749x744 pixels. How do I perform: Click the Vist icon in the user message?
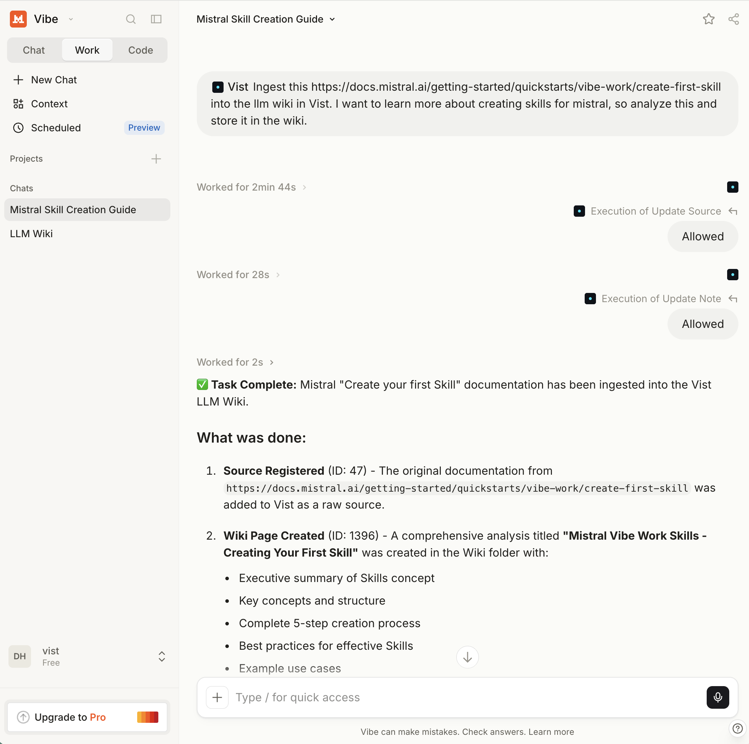pyautogui.click(x=218, y=87)
